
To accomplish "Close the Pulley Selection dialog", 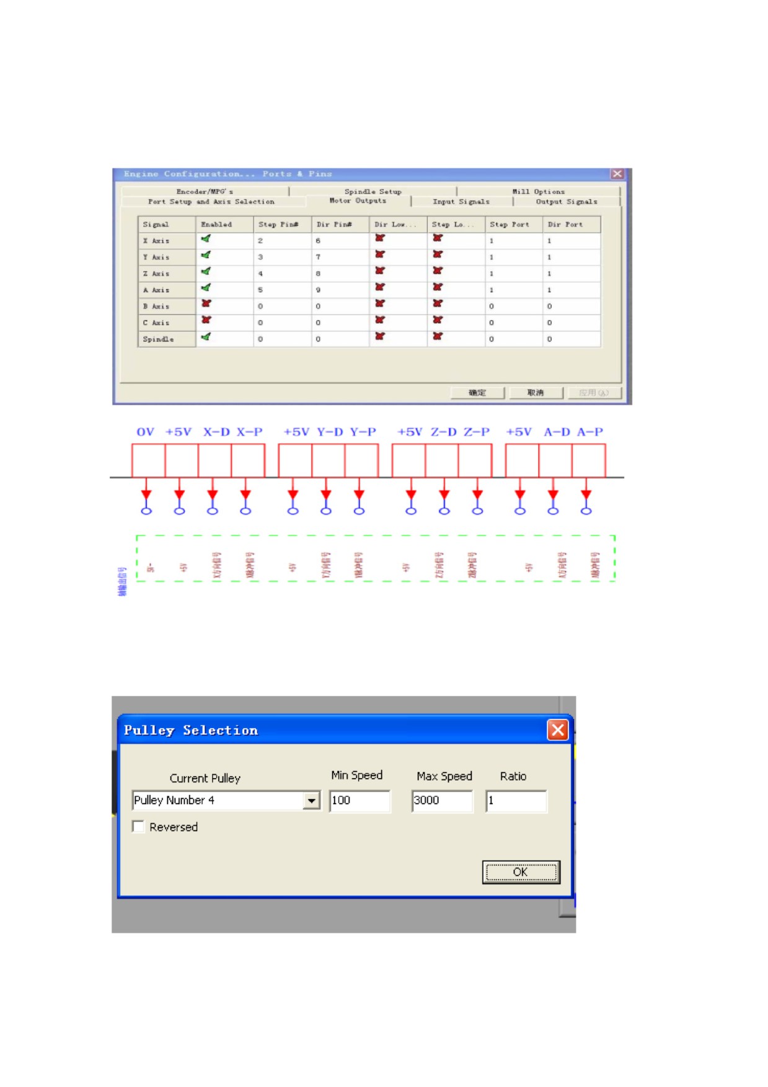I will 557,730.
